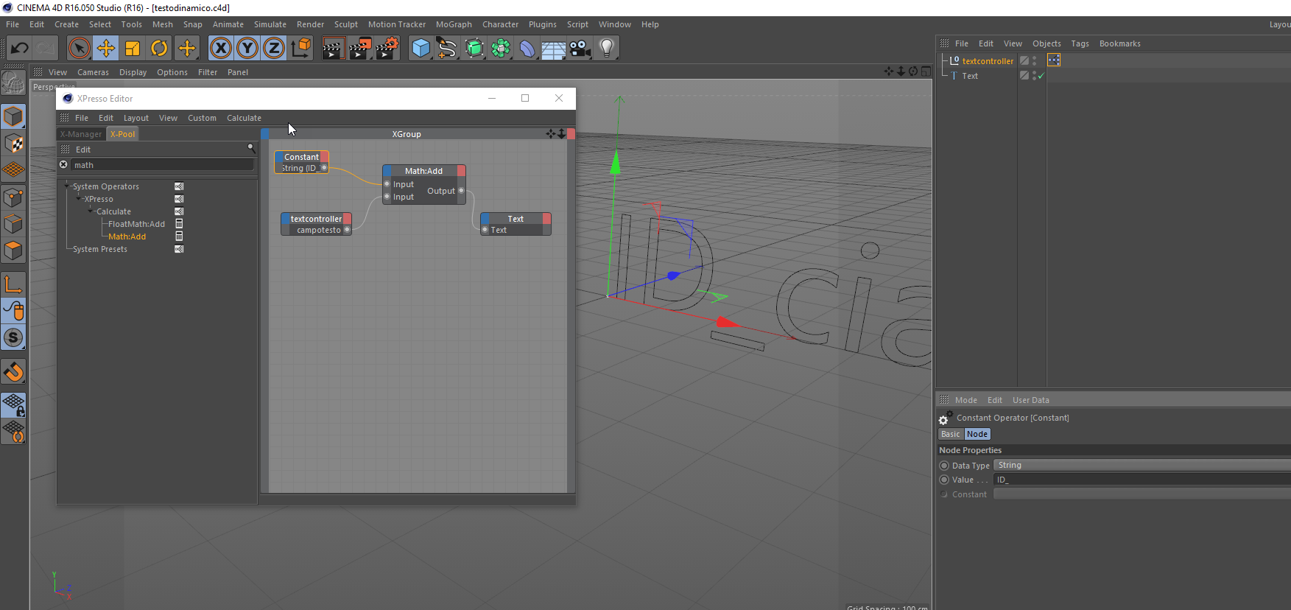Click the Value field containing ID_
The image size is (1291, 610).
1142,480
